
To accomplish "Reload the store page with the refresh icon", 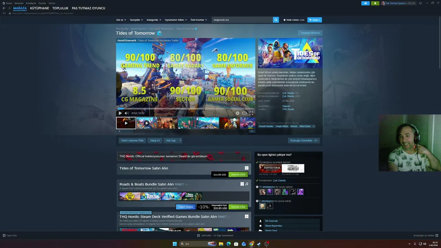I will click(x=4, y=13).
